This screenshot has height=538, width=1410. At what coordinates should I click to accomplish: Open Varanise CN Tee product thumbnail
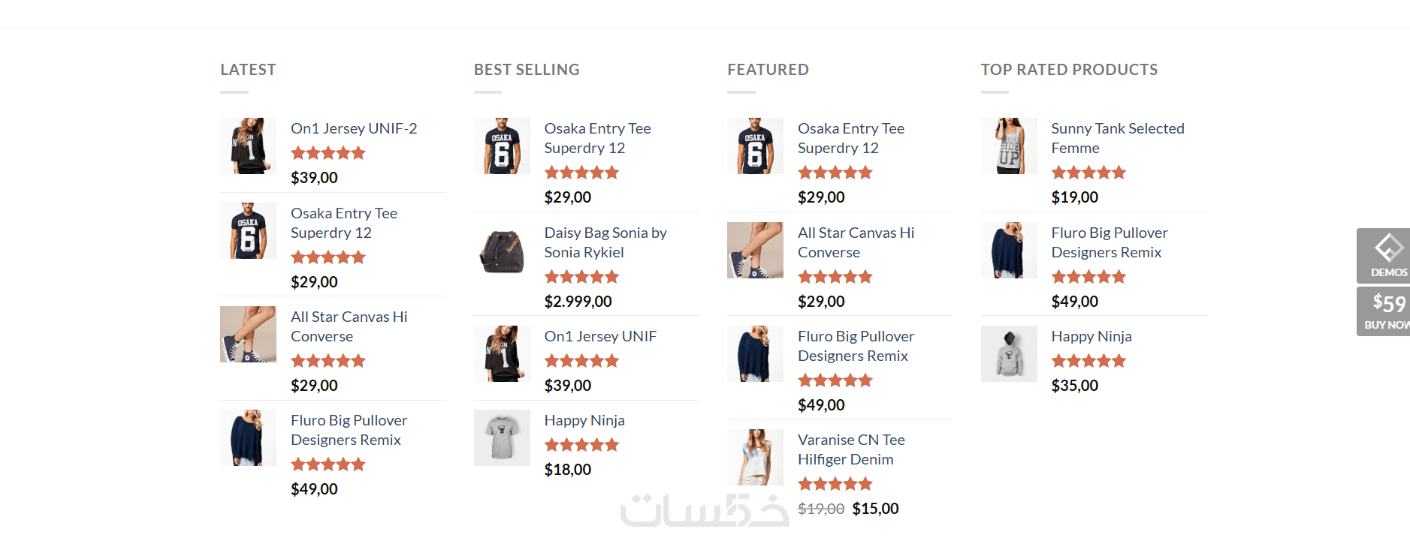click(x=755, y=457)
